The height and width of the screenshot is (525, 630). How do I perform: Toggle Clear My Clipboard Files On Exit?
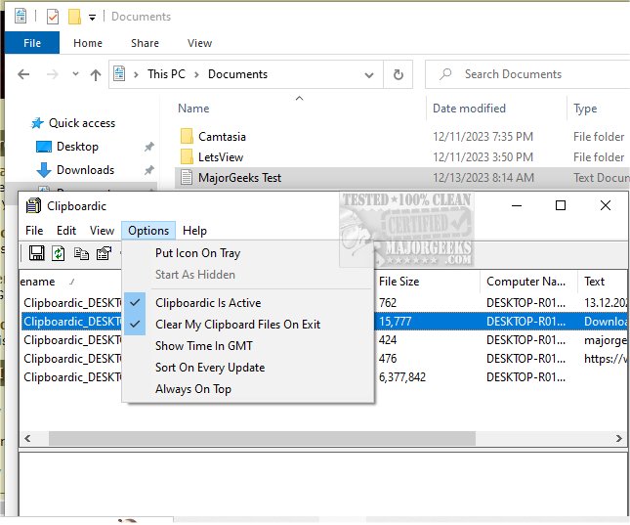[248, 325]
